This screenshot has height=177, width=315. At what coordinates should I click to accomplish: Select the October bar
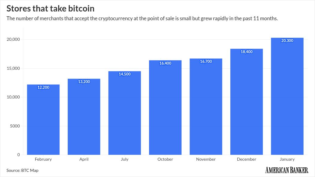[165, 109]
